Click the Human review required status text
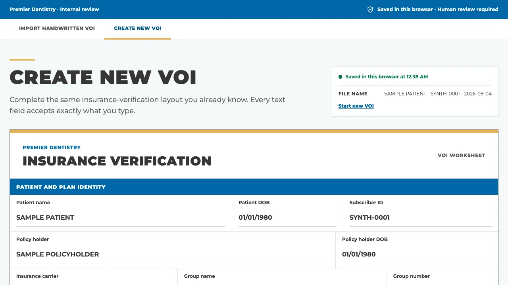 coord(468,9)
